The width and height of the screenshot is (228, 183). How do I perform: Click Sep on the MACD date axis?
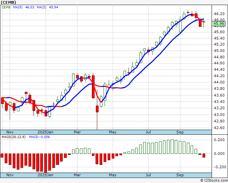coord(180,175)
